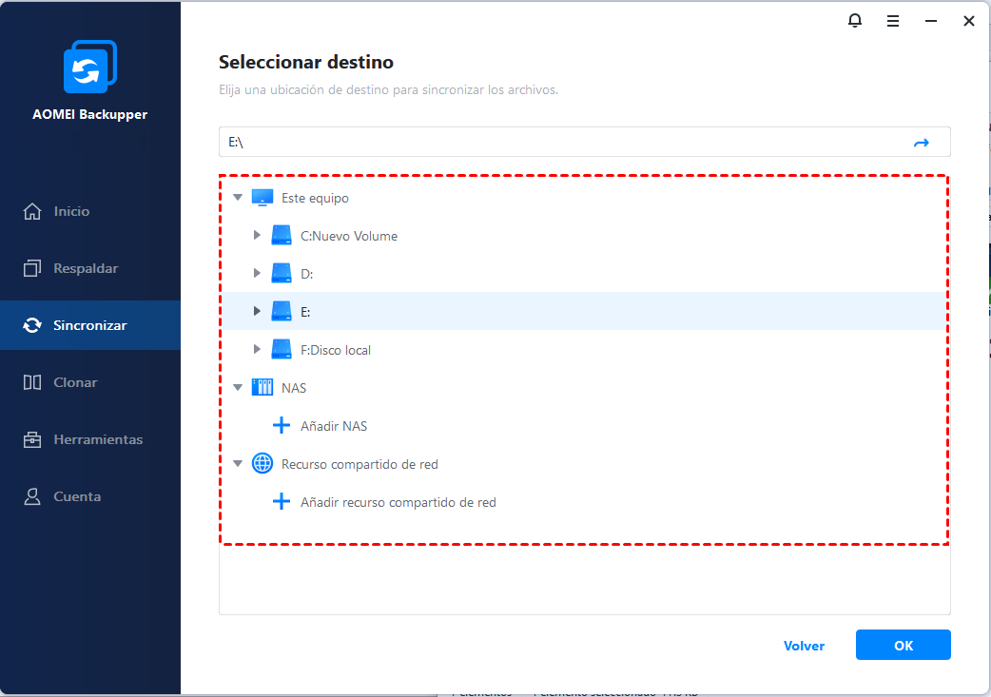Image resolution: width=991 pixels, height=697 pixels.
Task: Click the Este equipo computer icon
Action: pyautogui.click(x=262, y=198)
